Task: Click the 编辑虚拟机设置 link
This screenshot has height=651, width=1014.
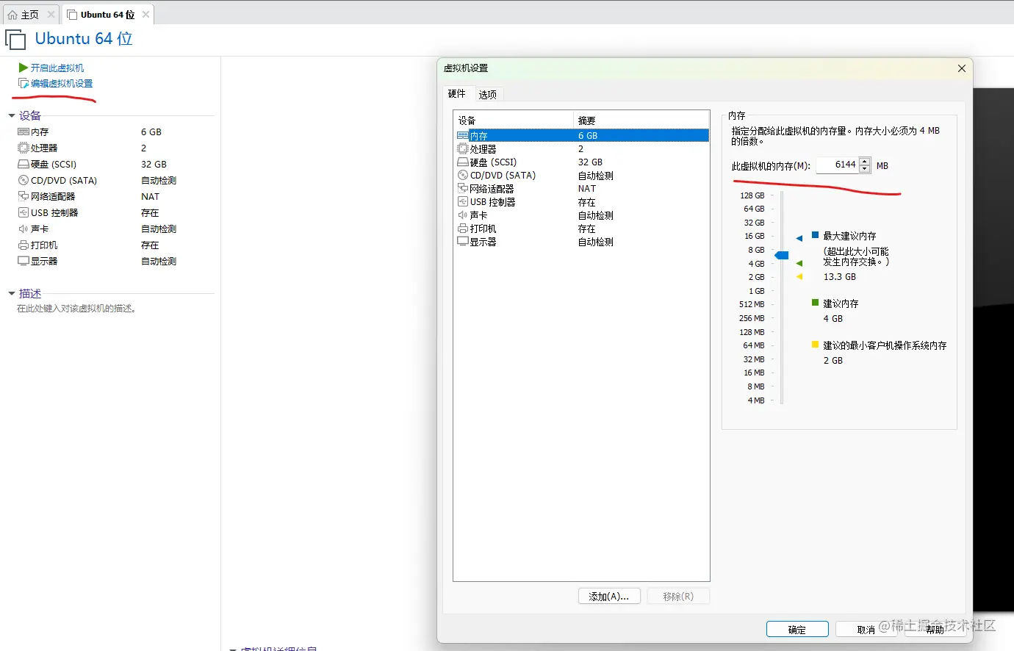Action: 62,84
